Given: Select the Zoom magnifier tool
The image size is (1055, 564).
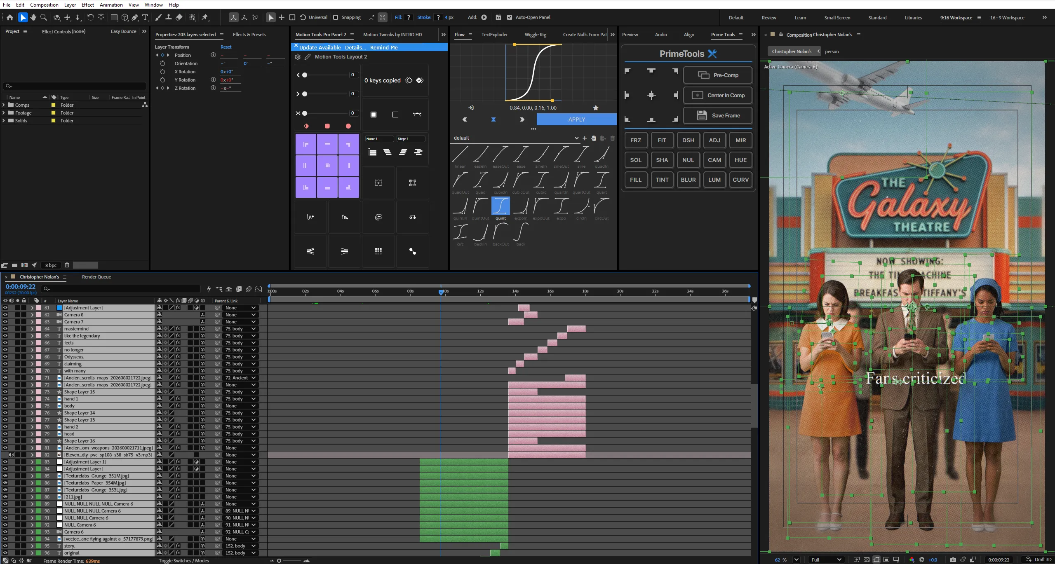Looking at the screenshot, I should [x=44, y=17].
